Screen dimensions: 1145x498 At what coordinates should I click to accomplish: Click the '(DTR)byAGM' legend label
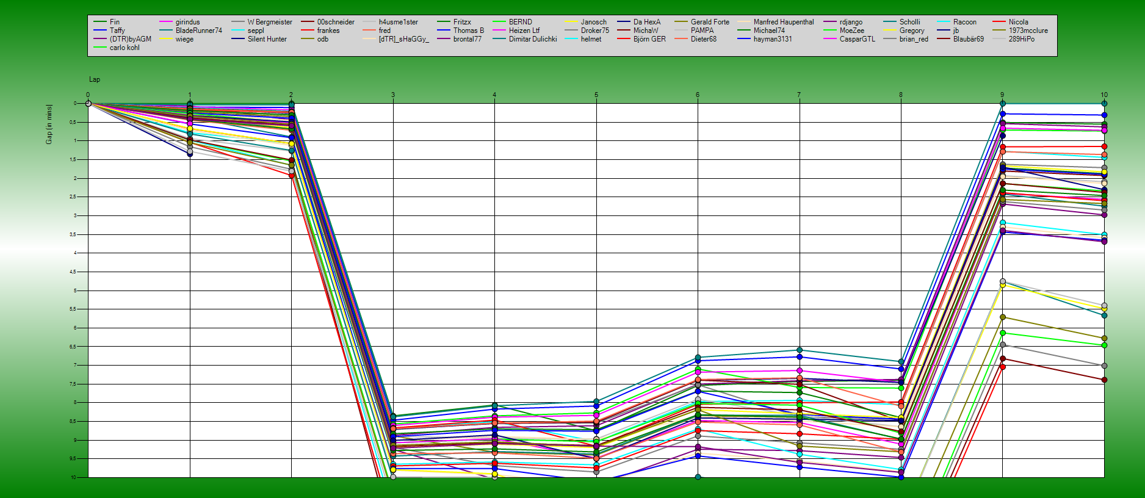click(131, 39)
